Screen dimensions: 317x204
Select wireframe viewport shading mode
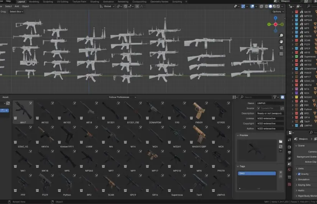266,6
